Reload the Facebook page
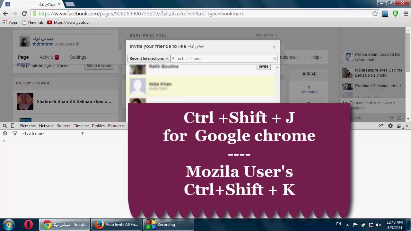This screenshot has height=231, width=411. coord(24,14)
